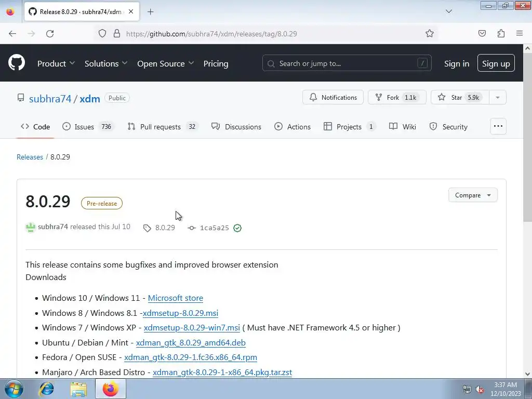Click the muted volume tray icon
This screenshot has width=532, height=399.
point(480,390)
